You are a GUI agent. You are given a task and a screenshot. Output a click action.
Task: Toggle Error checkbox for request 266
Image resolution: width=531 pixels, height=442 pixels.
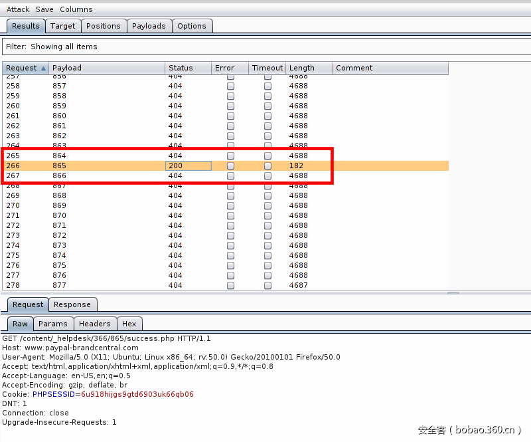pos(230,166)
